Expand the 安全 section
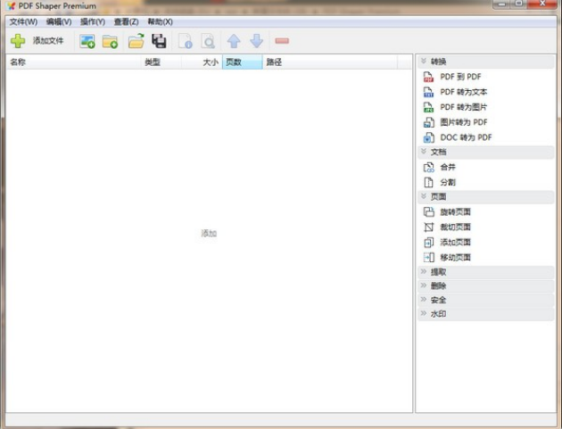The height and width of the screenshot is (429, 562). click(x=486, y=300)
